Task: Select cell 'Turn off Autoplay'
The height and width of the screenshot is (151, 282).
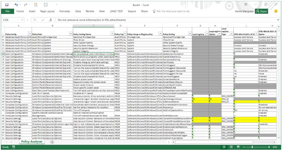Action: 93,110
